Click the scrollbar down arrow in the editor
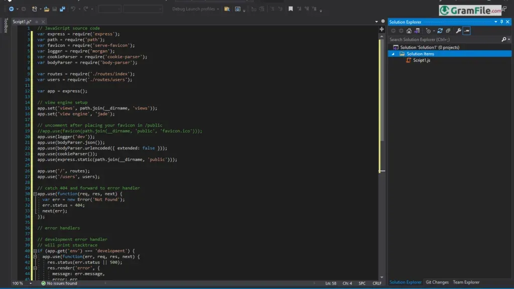514x289 pixels. (x=381, y=277)
